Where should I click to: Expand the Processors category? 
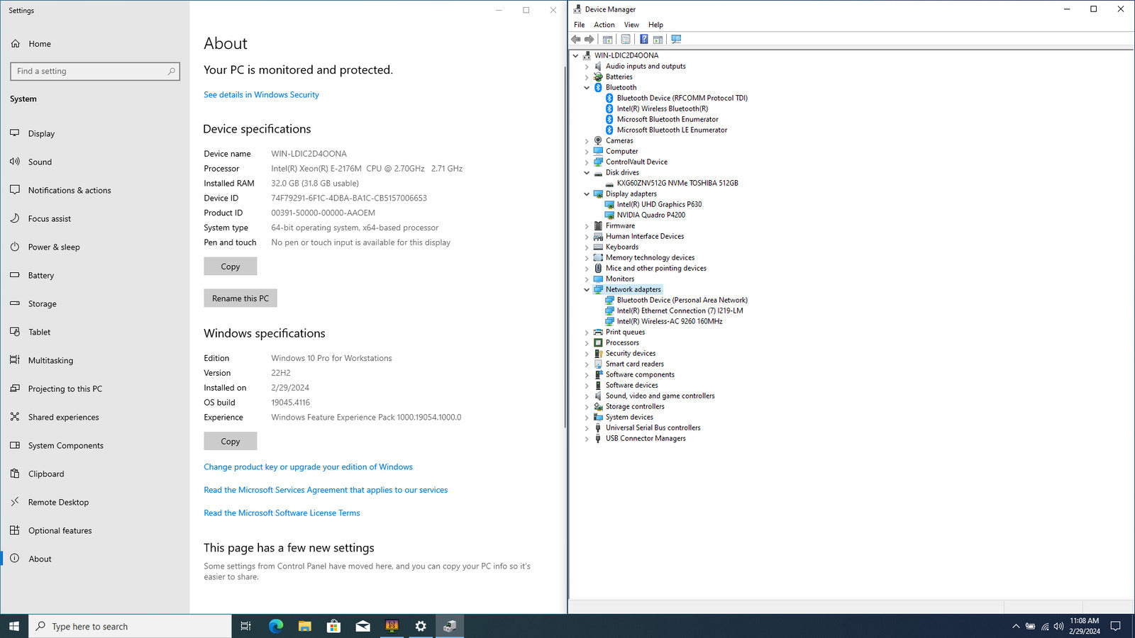[587, 342]
